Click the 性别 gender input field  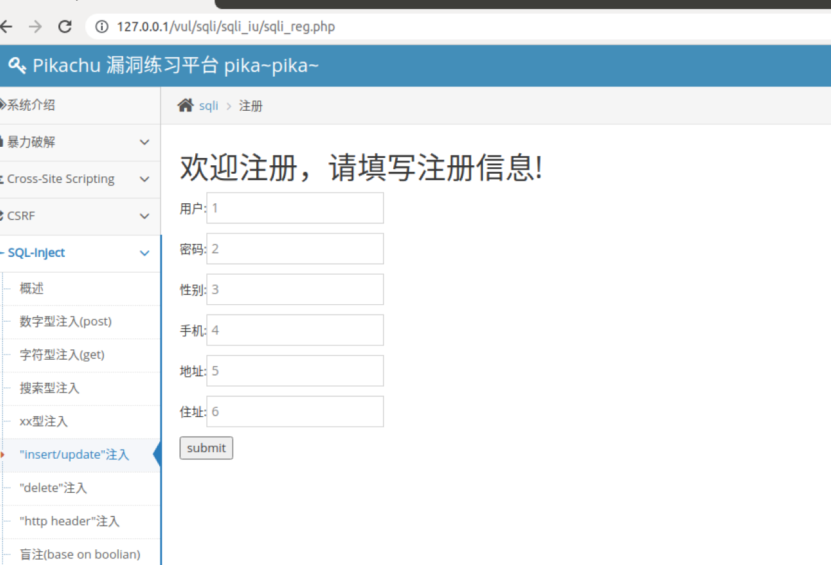pos(295,289)
